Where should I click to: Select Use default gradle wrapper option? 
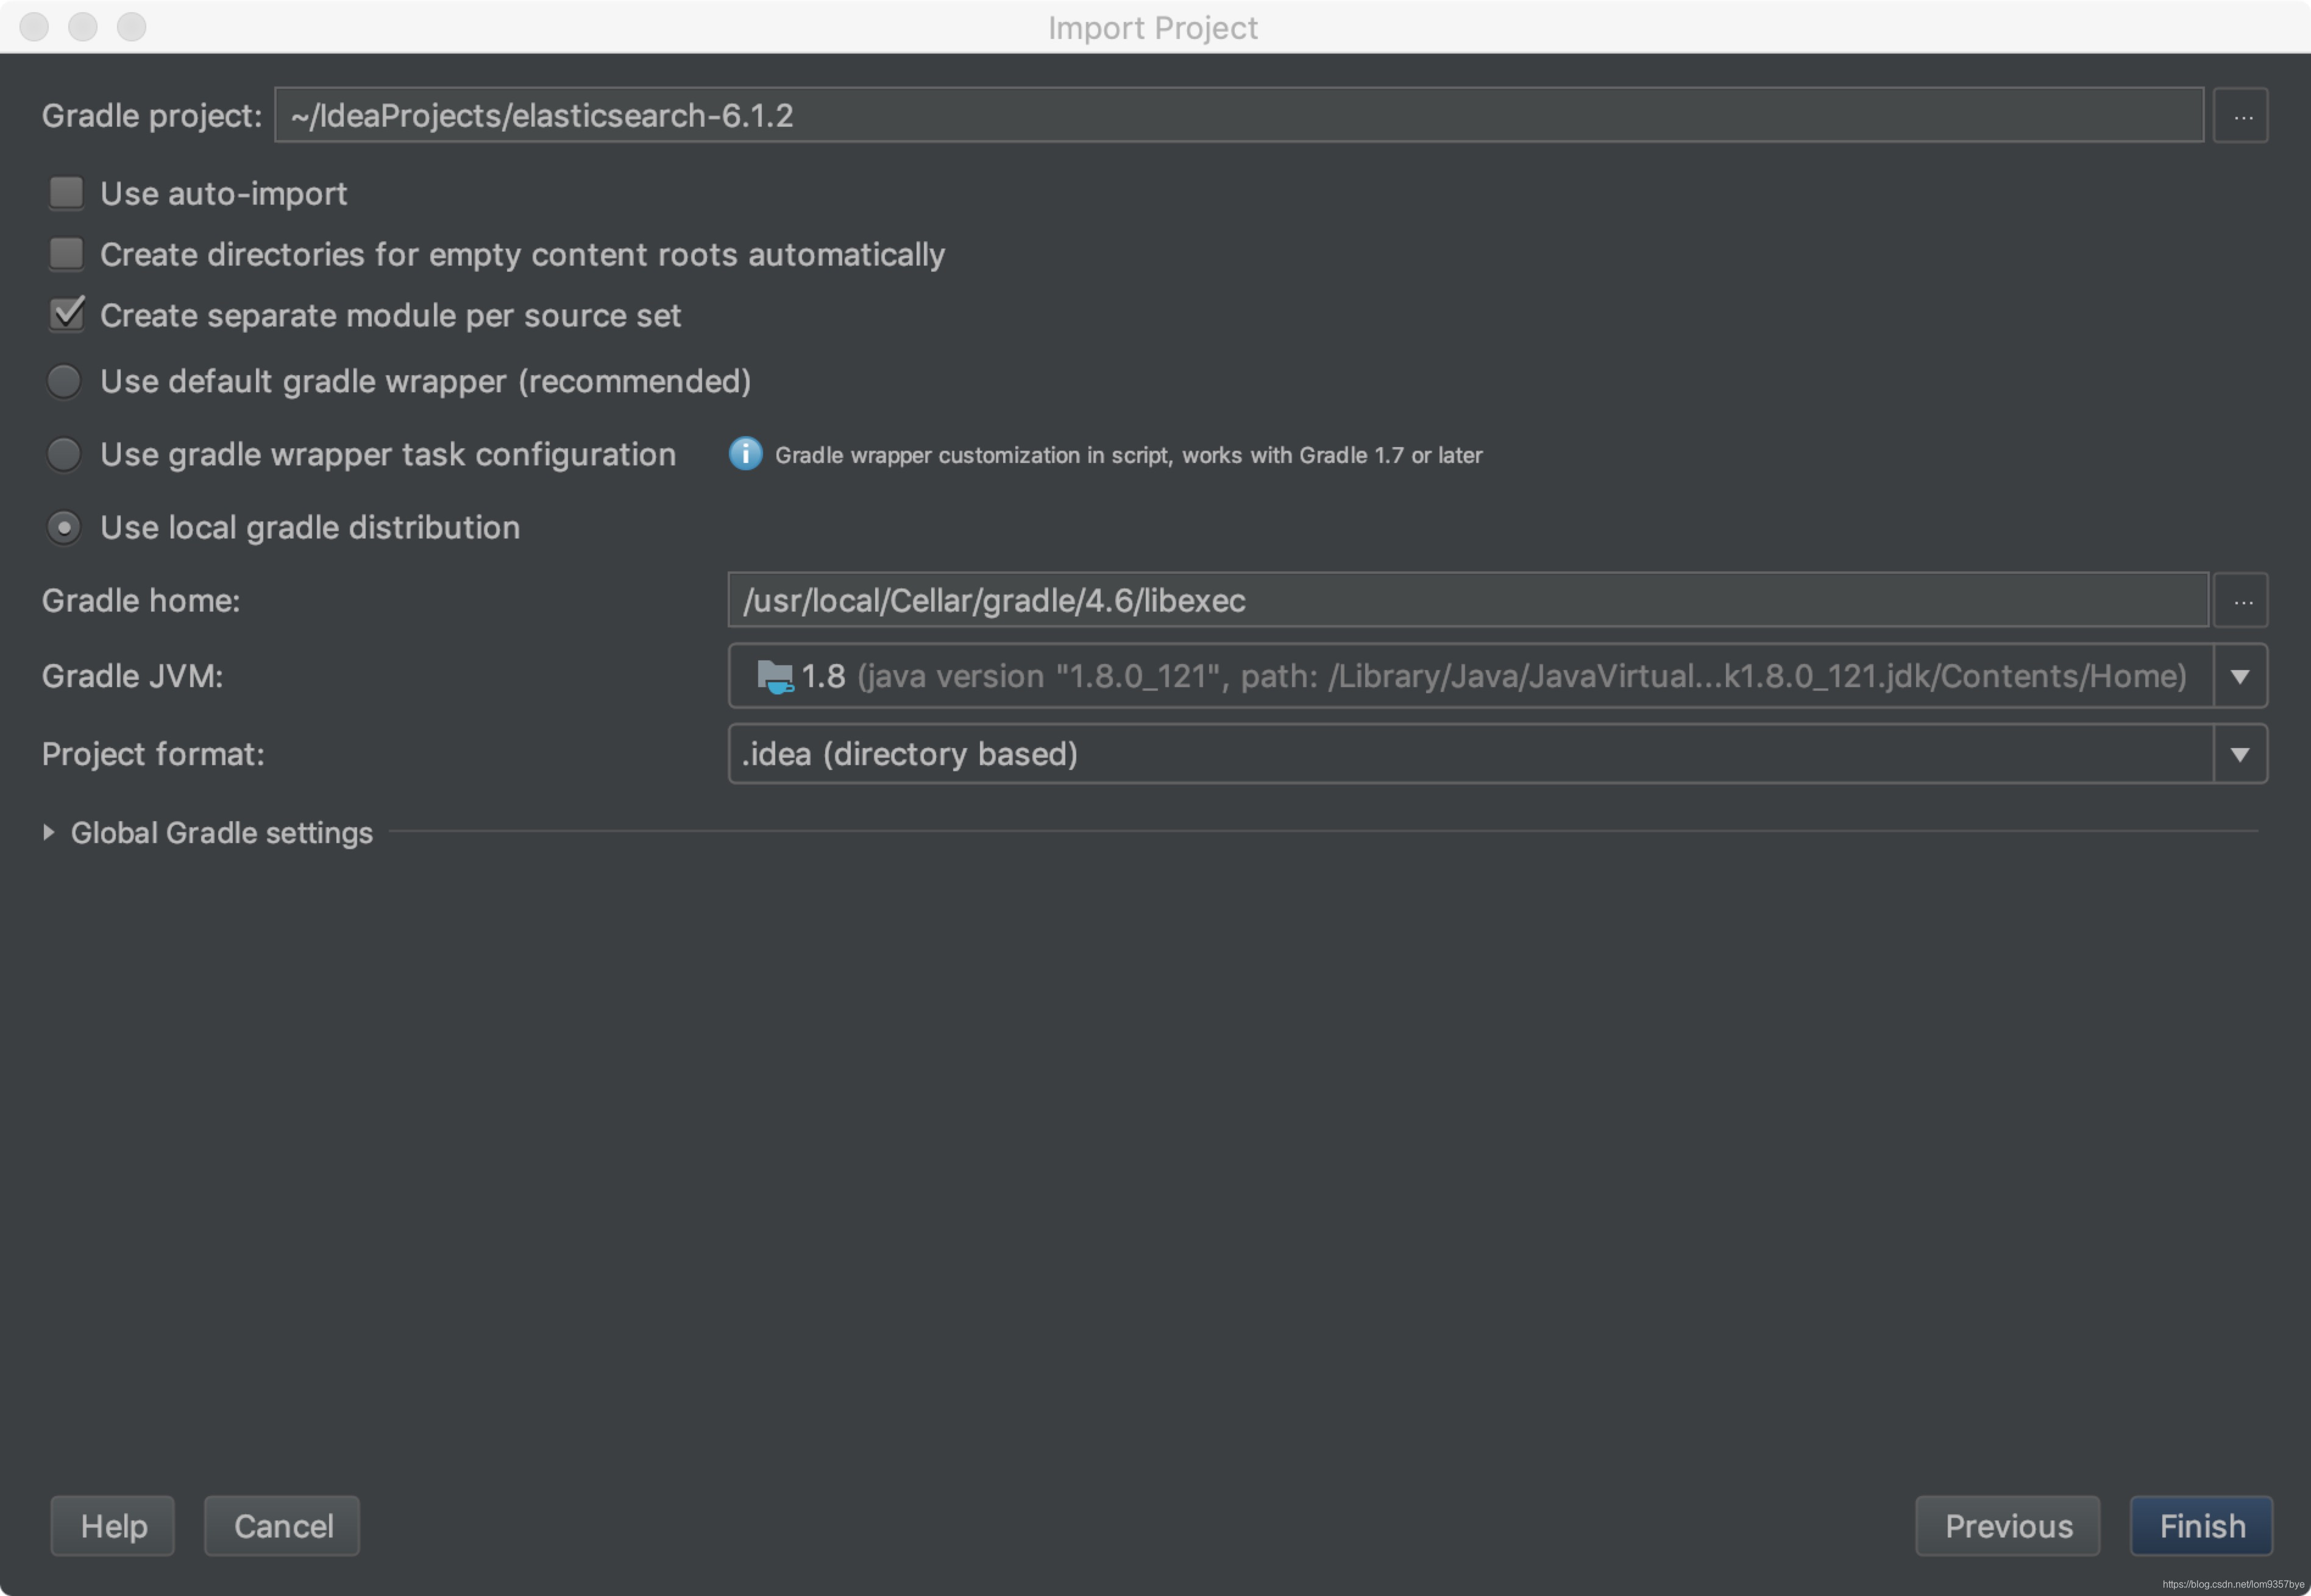tap(64, 381)
